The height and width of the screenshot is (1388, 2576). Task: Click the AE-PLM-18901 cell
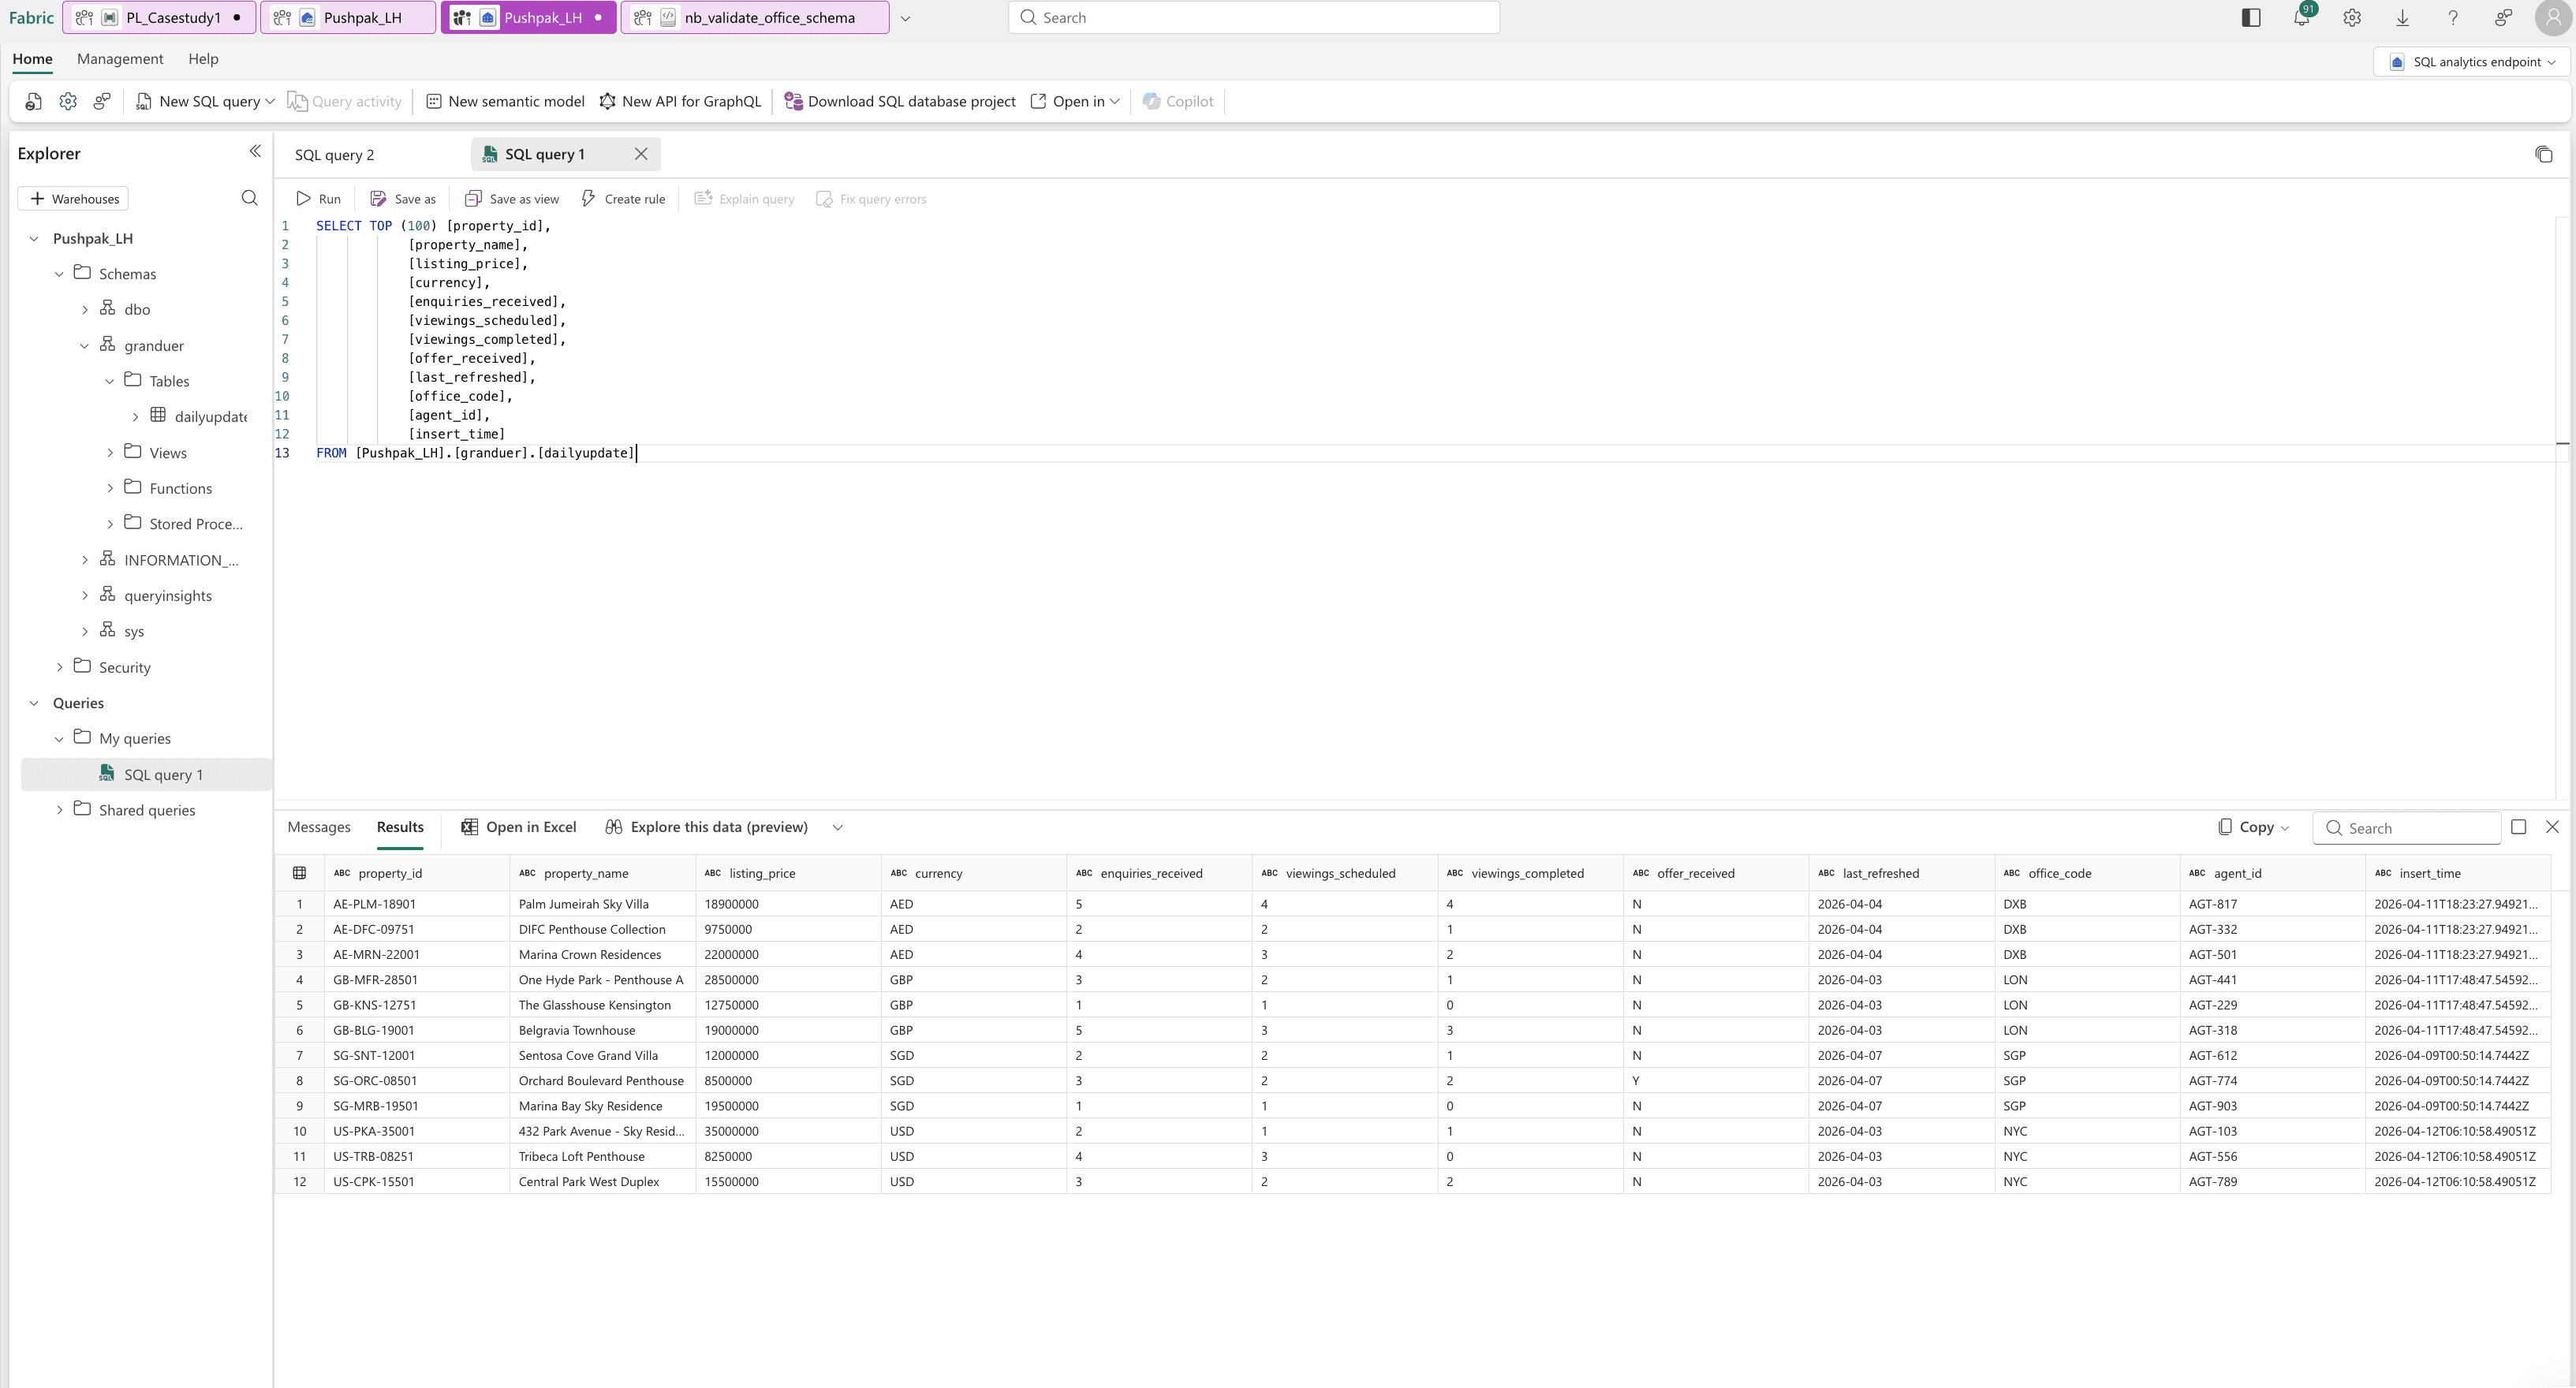(x=417, y=904)
